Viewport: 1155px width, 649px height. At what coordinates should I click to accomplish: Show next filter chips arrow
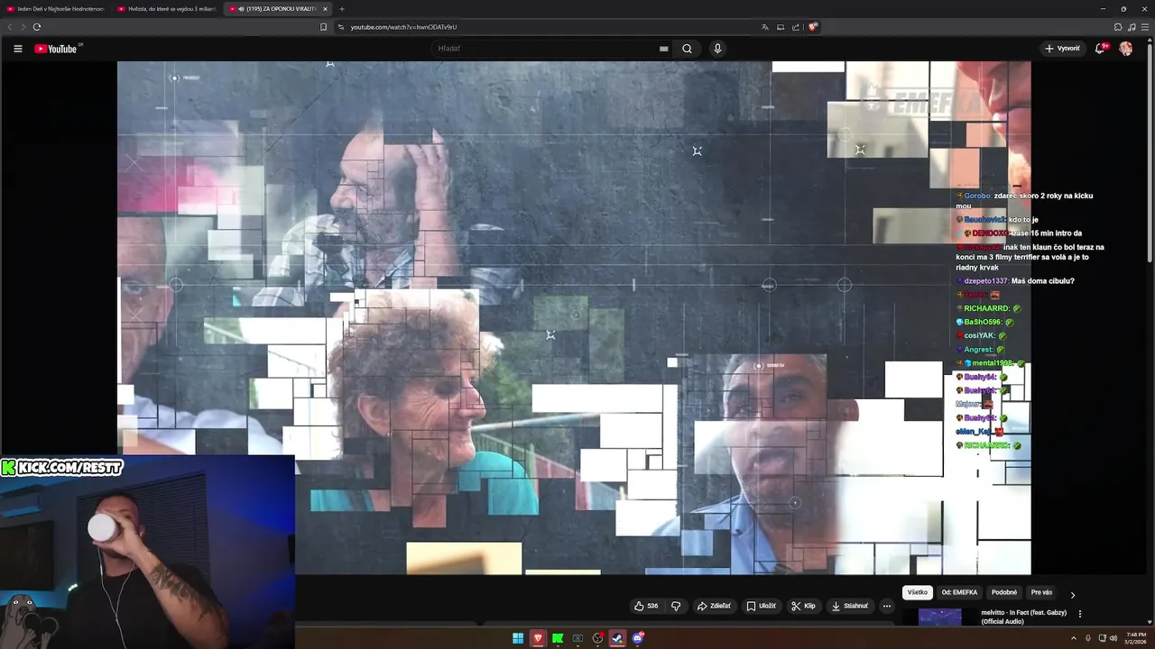click(x=1072, y=595)
